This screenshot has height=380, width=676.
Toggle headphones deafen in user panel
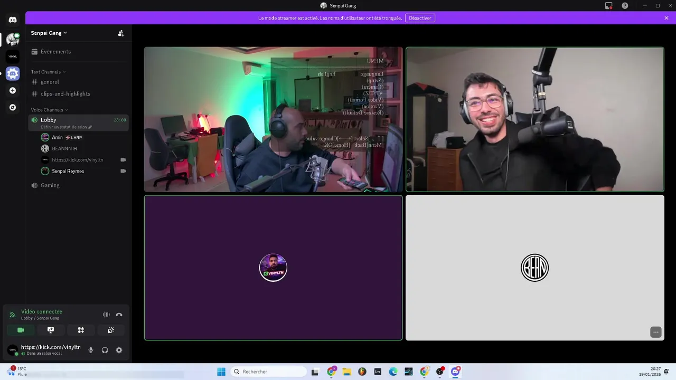pyautogui.click(x=105, y=350)
